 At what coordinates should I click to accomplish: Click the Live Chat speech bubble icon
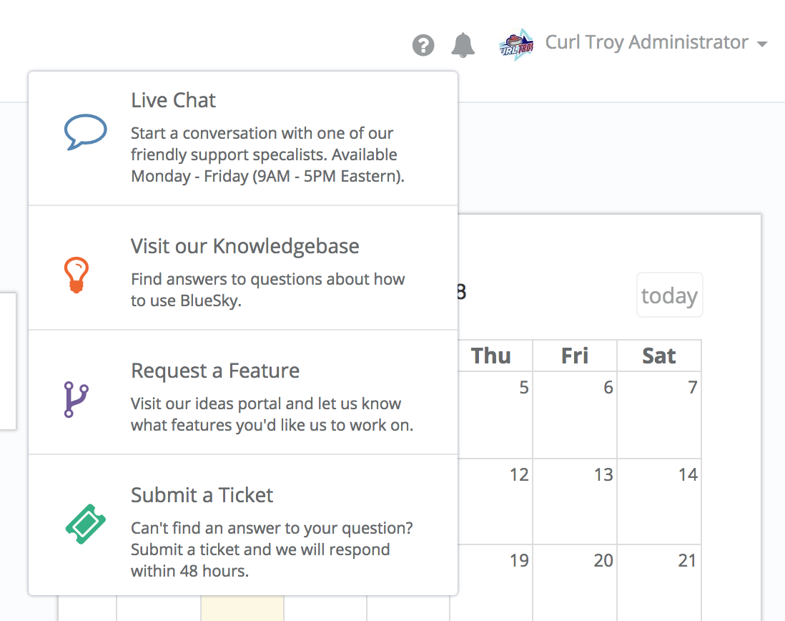[86, 132]
